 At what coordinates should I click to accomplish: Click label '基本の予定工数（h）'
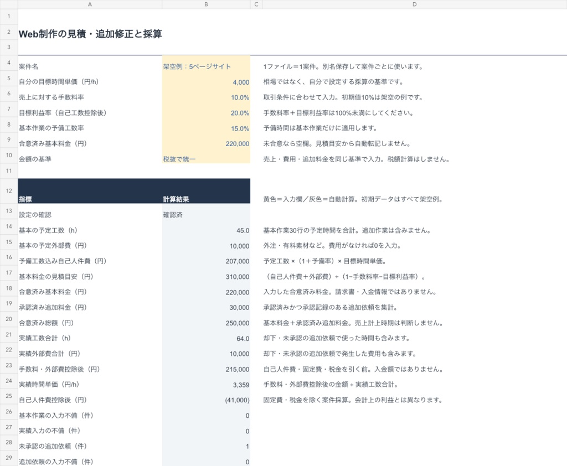click(48, 230)
